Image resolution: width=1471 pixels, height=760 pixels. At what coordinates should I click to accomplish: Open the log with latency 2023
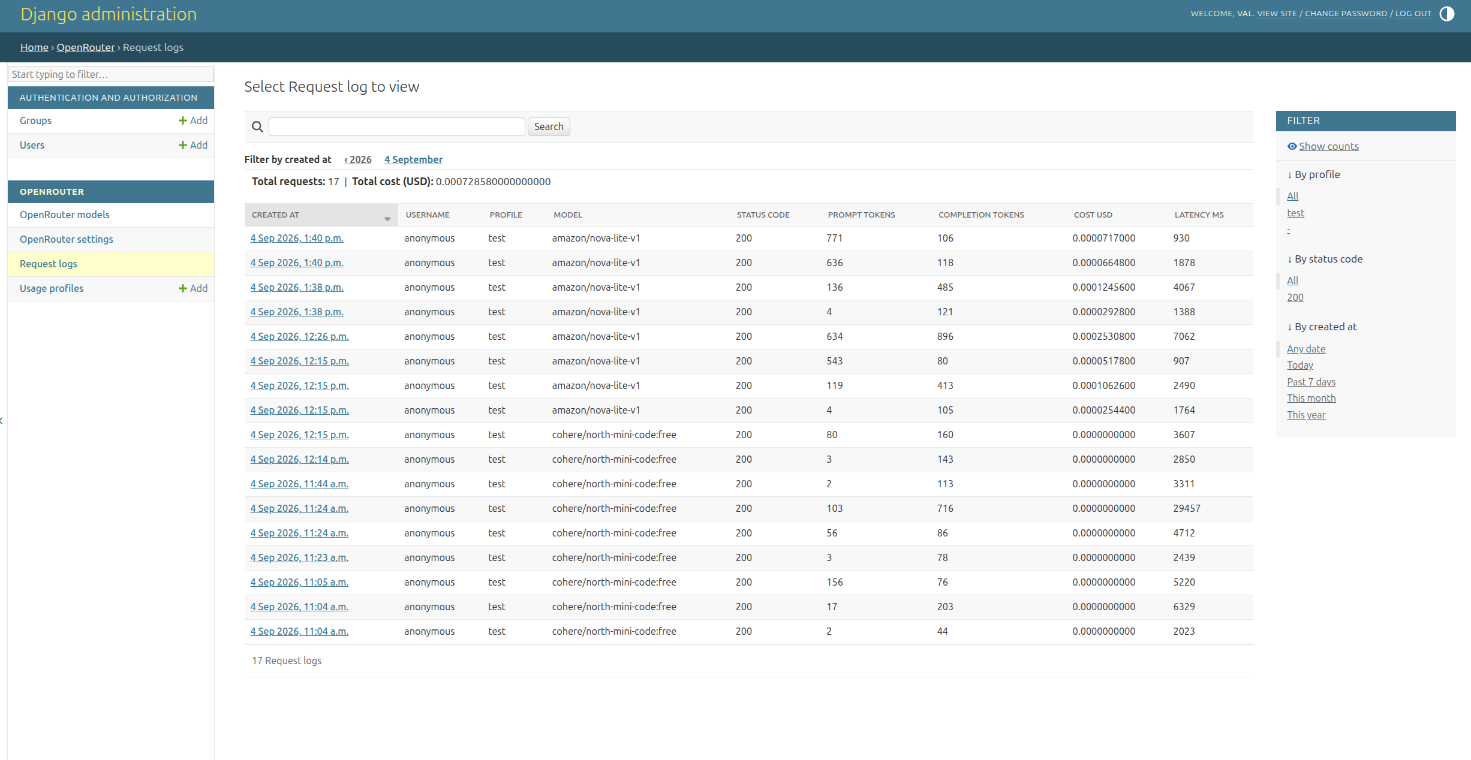point(299,631)
